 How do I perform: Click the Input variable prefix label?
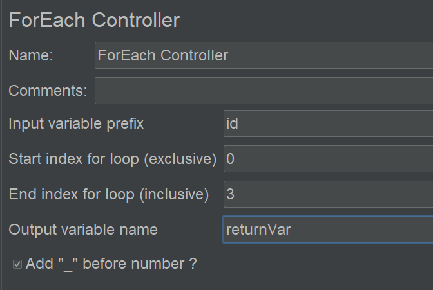[x=76, y=123]
